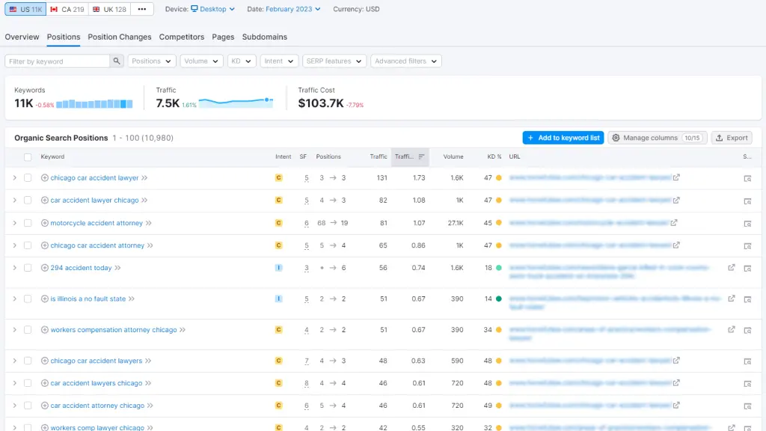Open external URL for is illinois a no fault state

point(732,299)
